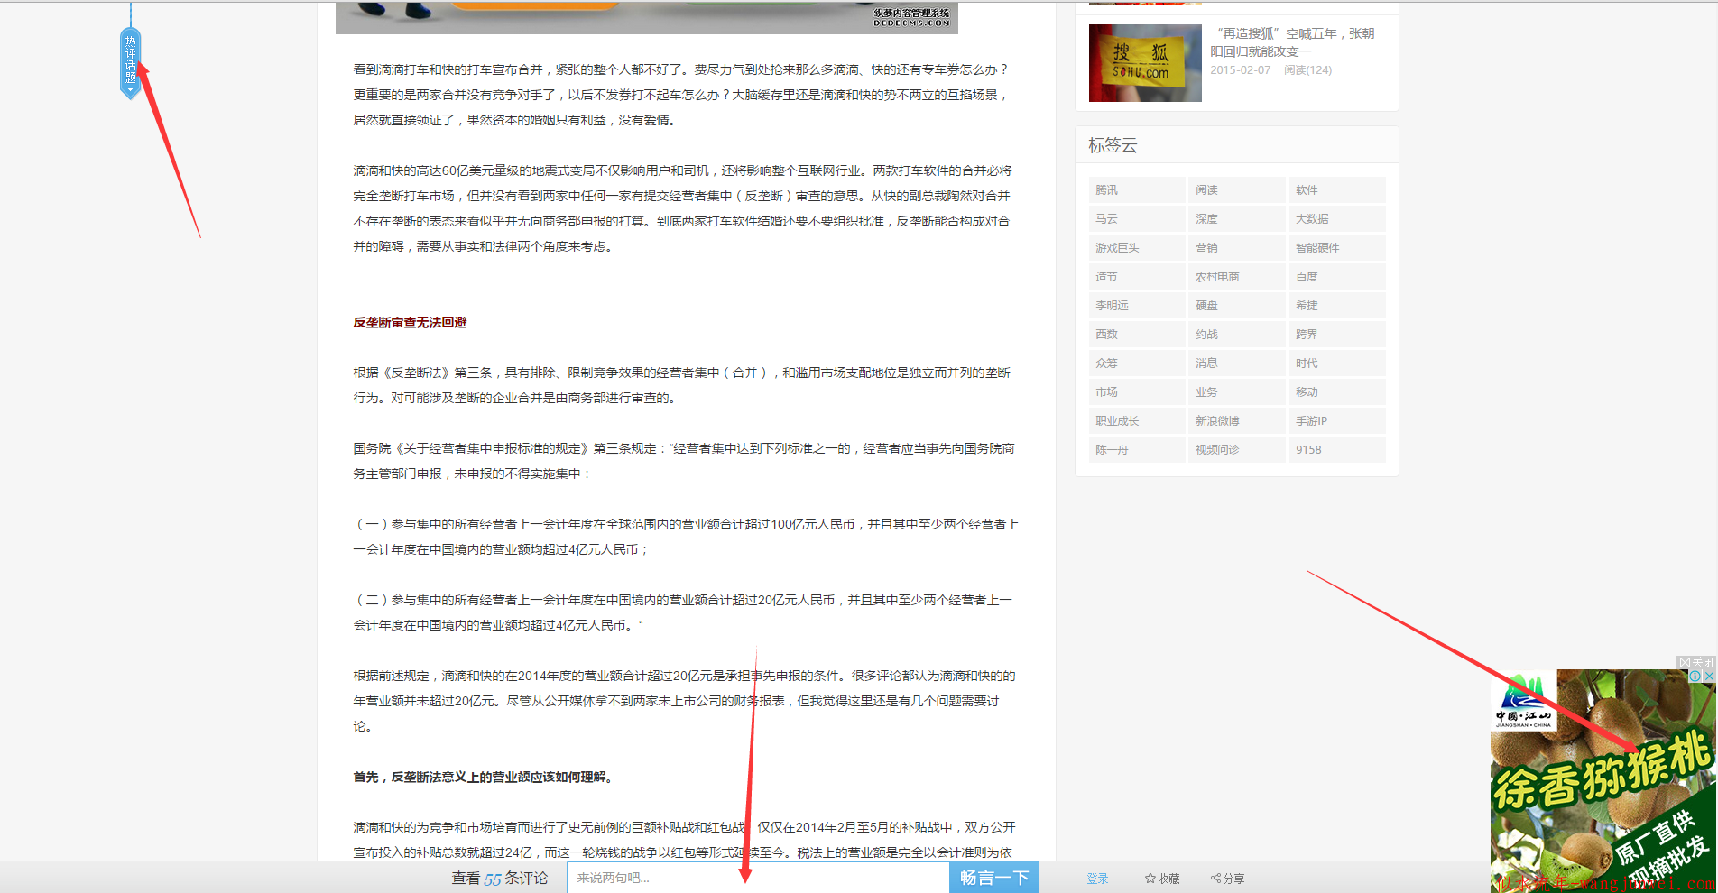The height and width of the screenshot is (893, 1718).
Task: Open the 徐香猕猴桃 kiwi advertisement
Action: click(1603, 781)
